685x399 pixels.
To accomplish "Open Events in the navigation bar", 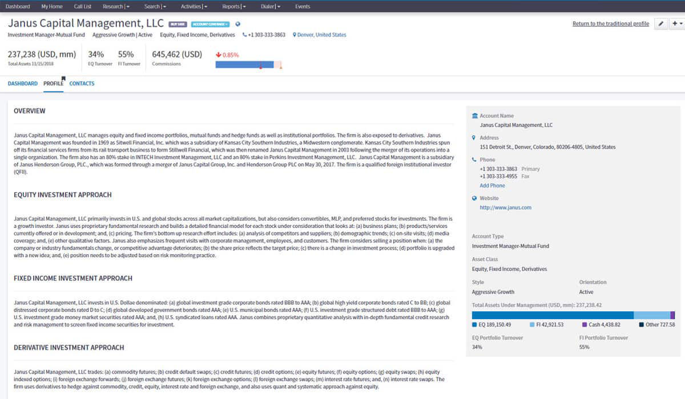I will point(303,6).
